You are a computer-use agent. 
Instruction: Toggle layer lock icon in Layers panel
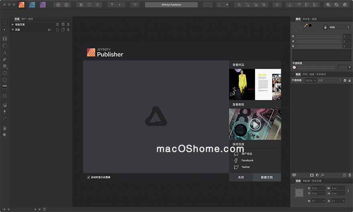click(350, 80)
